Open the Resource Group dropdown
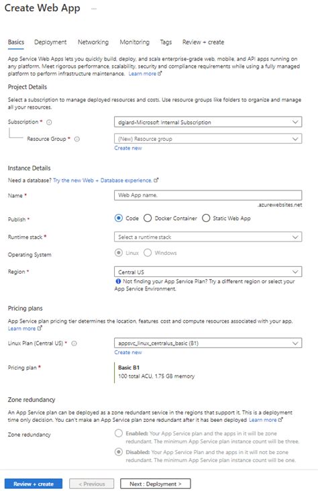Screen dimensions: 318x491 [x=208, y=139]
